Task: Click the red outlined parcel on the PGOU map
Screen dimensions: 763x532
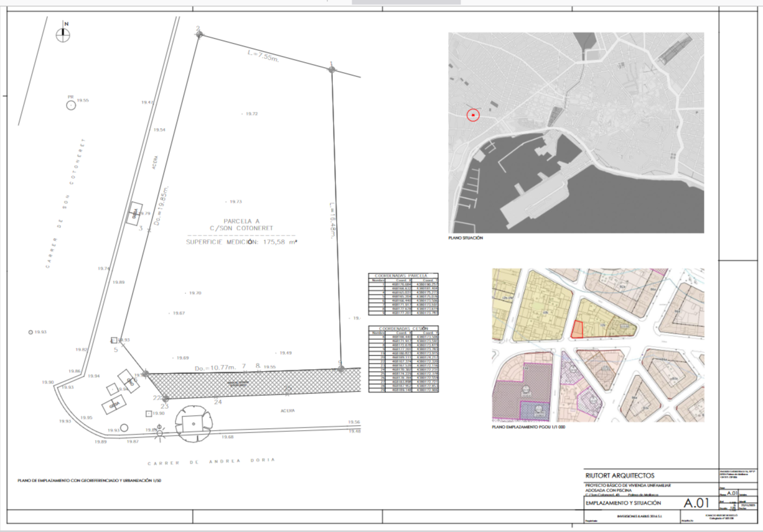Action: 578,329
